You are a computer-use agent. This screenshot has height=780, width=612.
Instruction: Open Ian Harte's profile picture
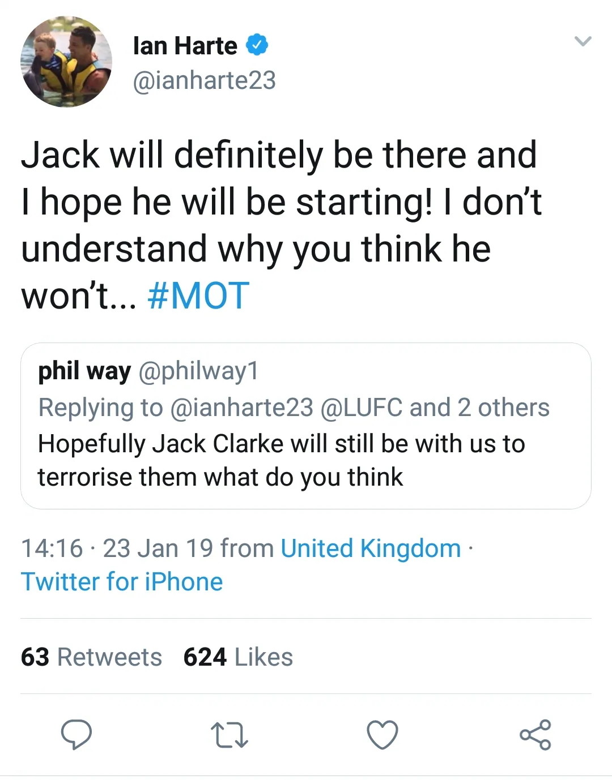click(66, 62)
